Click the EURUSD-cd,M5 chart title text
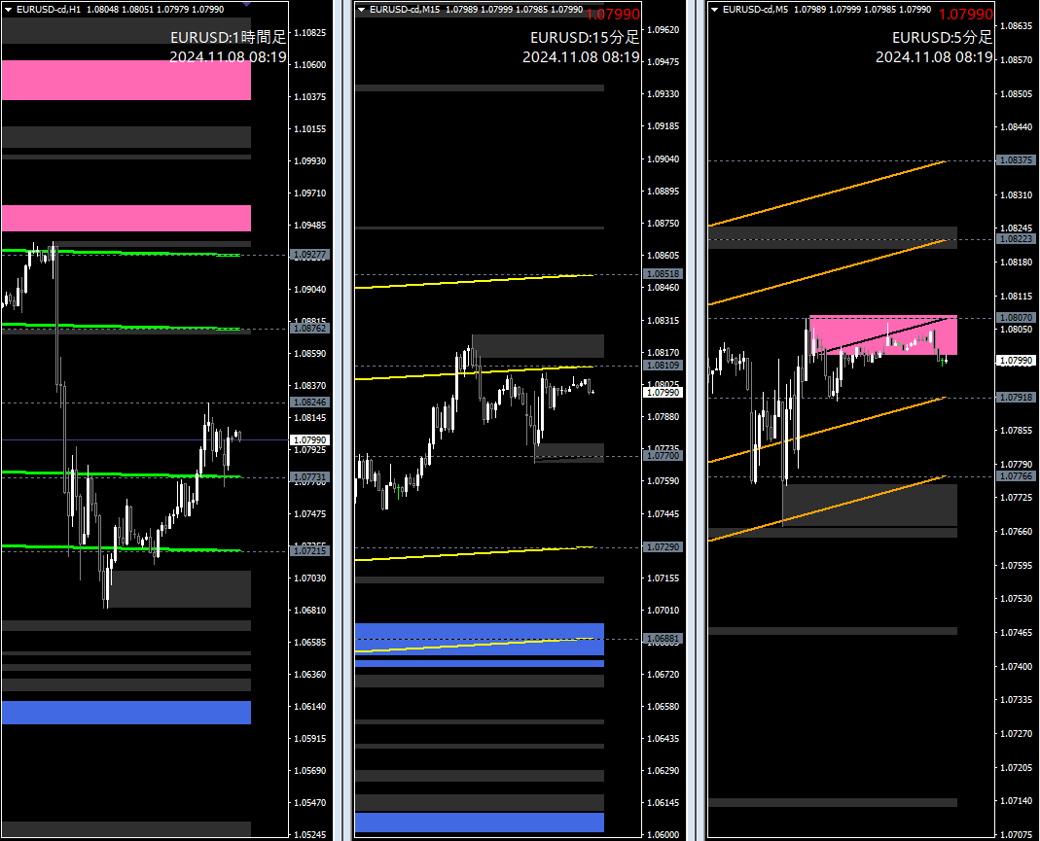The image size is (1040, 841). coord(827,10)
